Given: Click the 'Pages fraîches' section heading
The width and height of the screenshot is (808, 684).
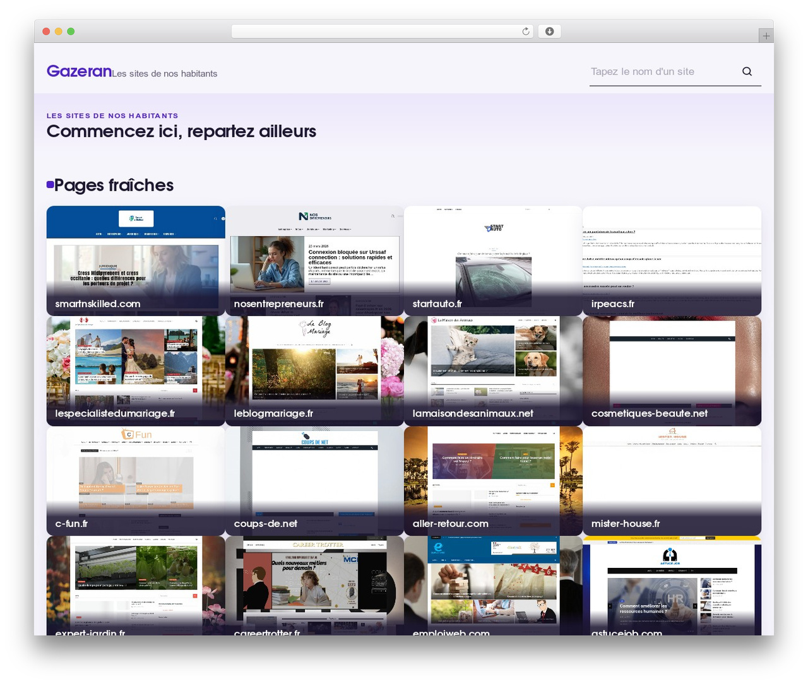Looking at the screenshot, I should 114,185.
